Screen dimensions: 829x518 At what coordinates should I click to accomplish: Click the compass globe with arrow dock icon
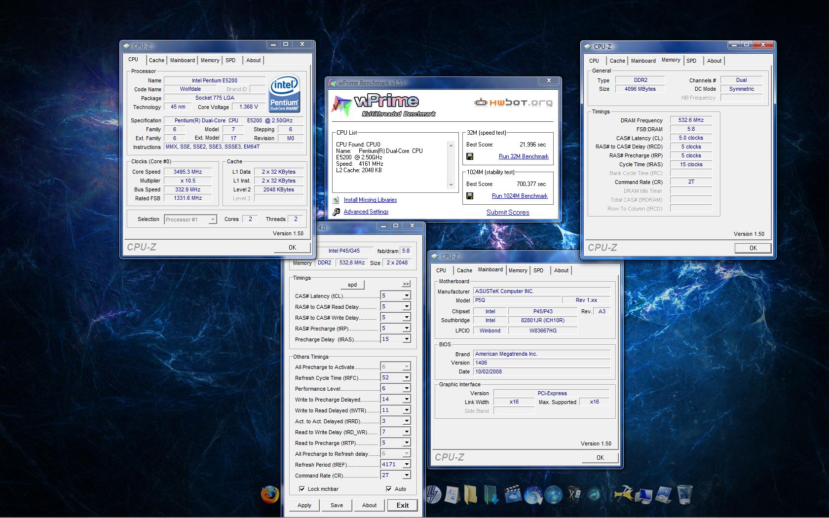[533, 495]
